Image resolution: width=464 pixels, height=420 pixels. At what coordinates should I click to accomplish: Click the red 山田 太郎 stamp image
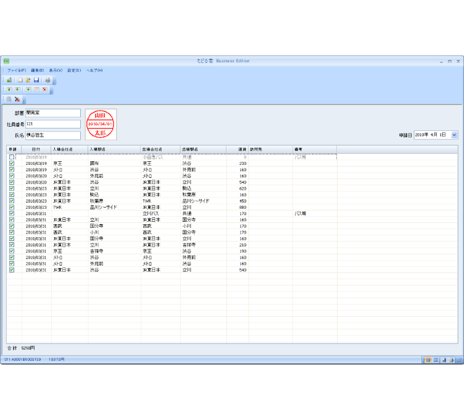coord(101,124)
